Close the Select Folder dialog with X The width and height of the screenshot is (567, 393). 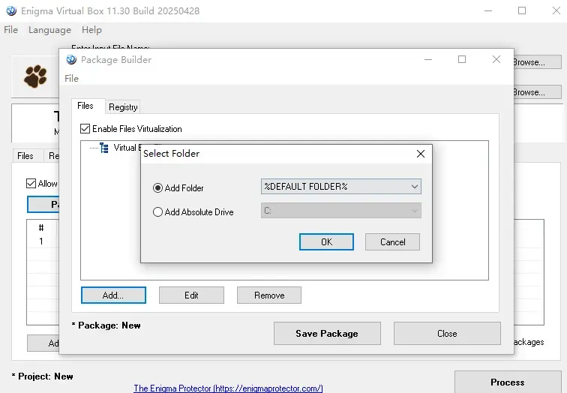pyautogui.click(x=421, y=154)
